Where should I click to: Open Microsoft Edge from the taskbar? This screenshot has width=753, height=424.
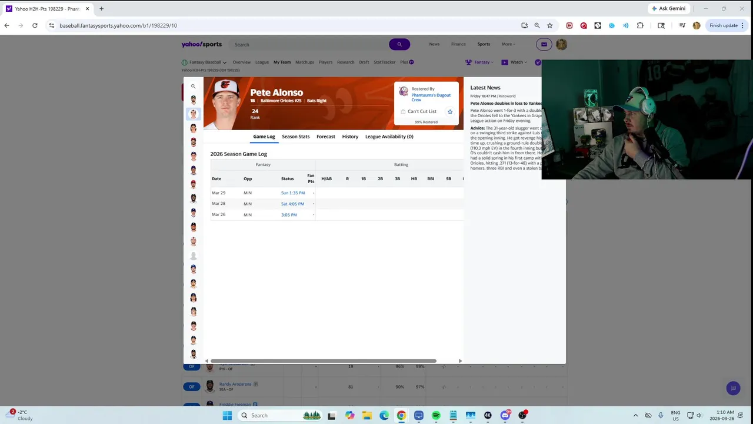[384, 415]
